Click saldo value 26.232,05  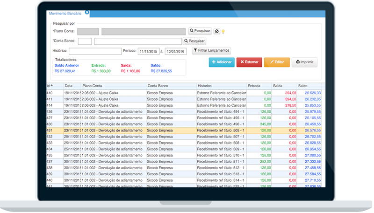tap(313, 99)
